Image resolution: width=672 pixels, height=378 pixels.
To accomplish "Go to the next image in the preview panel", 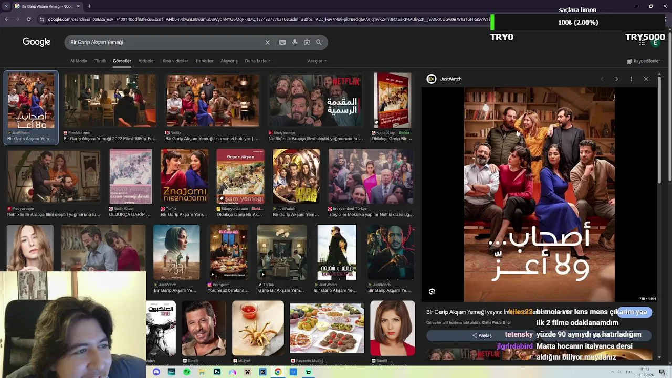I will 616,79.
